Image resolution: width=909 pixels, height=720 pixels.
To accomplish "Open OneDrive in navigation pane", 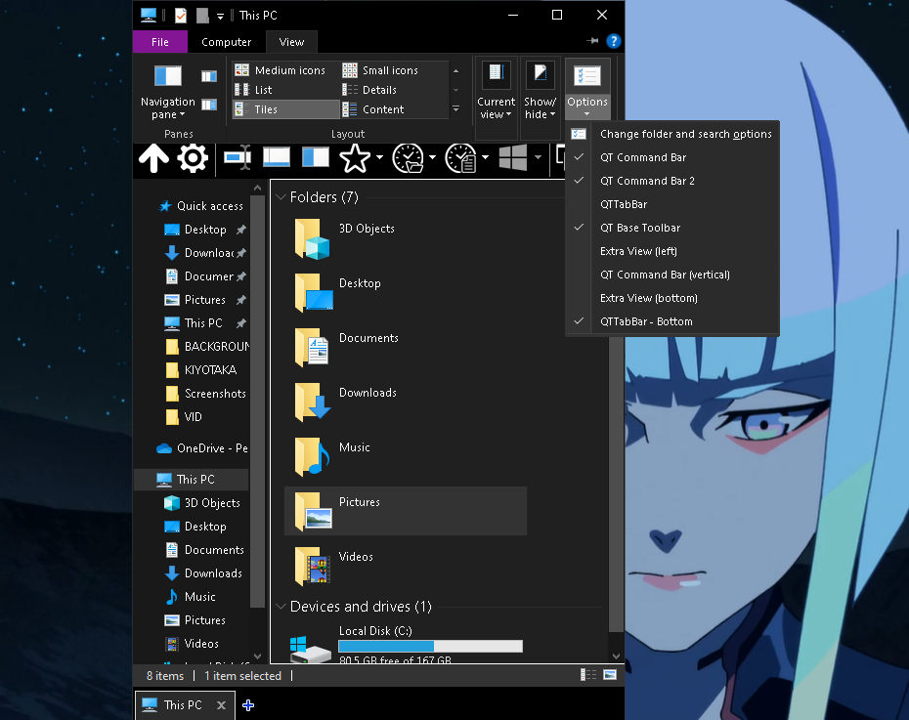I will (x=201, y=447).
